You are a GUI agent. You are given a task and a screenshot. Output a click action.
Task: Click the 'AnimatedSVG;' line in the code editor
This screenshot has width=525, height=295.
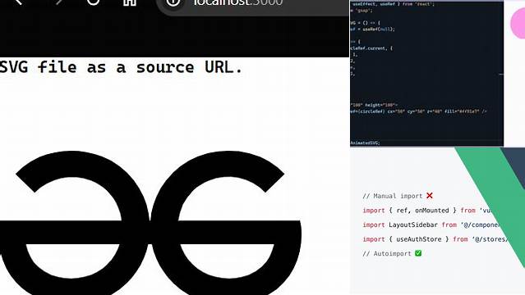(x=365, y=143)
